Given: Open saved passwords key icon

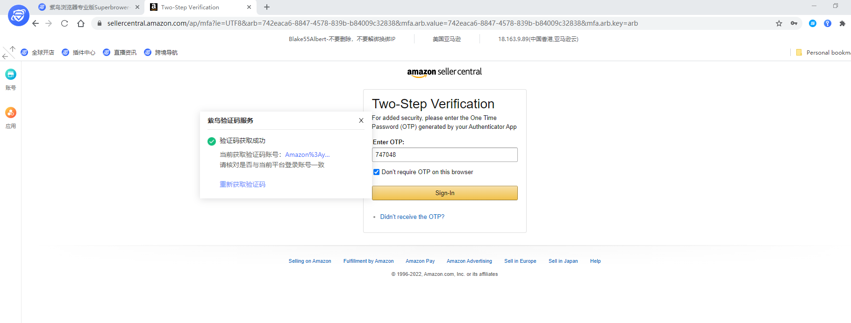Looking at the screenshot, I should 794,23.
